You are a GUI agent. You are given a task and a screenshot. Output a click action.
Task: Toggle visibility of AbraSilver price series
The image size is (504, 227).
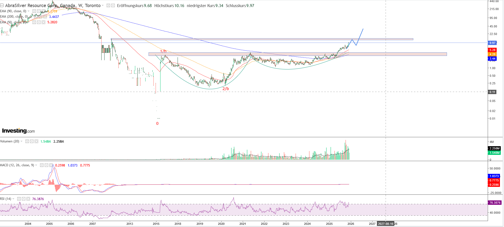(108, 5)
